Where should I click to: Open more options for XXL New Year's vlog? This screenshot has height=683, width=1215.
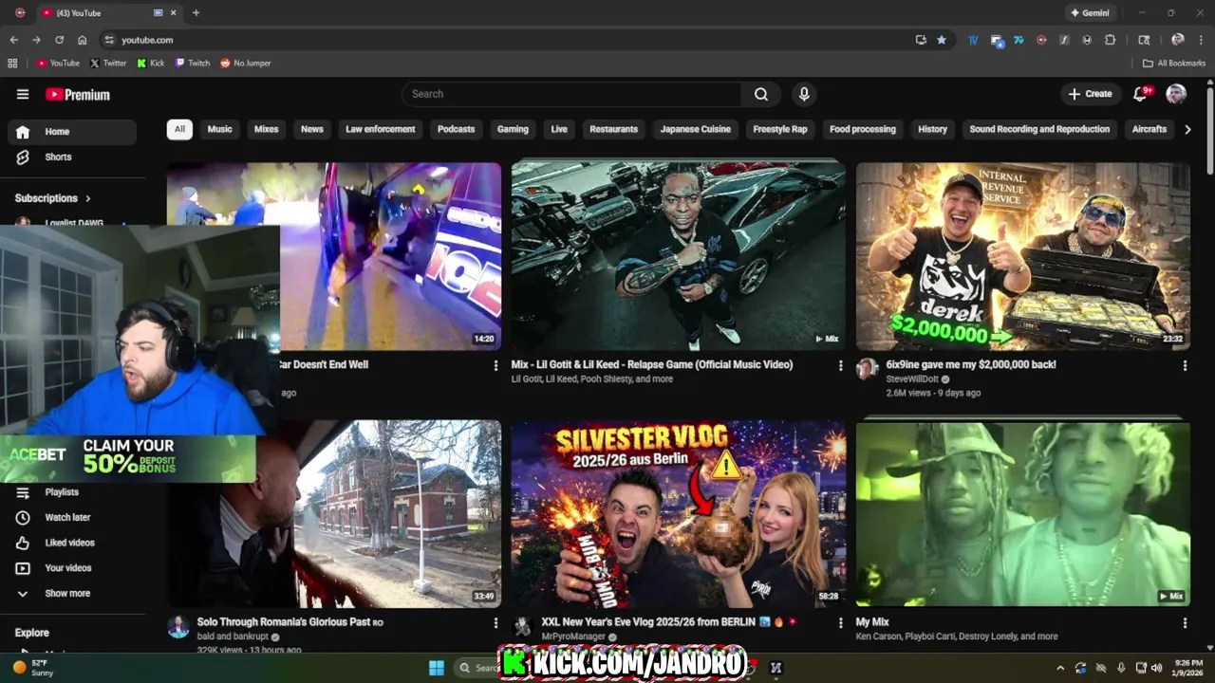[x=840, y=623]
